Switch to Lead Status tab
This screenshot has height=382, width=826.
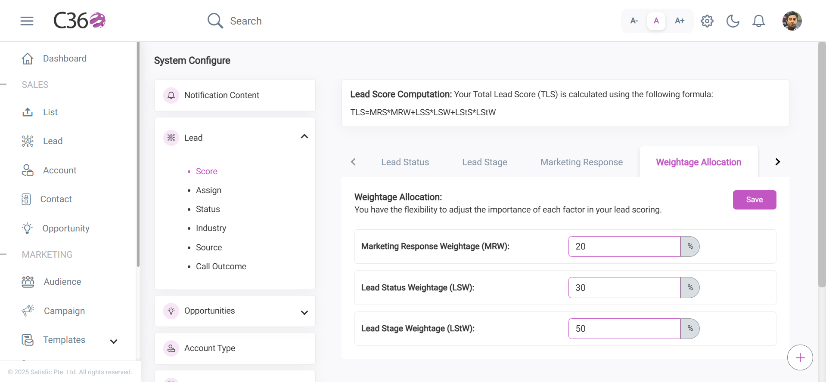pyautogui.click(x=405, y=162)
